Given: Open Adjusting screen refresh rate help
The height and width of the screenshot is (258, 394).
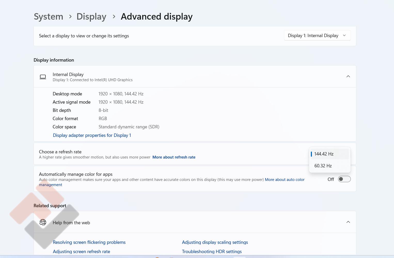Looking at the screenshot, I should 81,252.
